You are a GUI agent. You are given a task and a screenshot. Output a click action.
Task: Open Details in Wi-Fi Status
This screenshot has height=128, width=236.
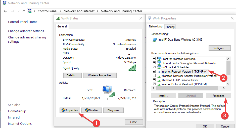coord(72,75)
